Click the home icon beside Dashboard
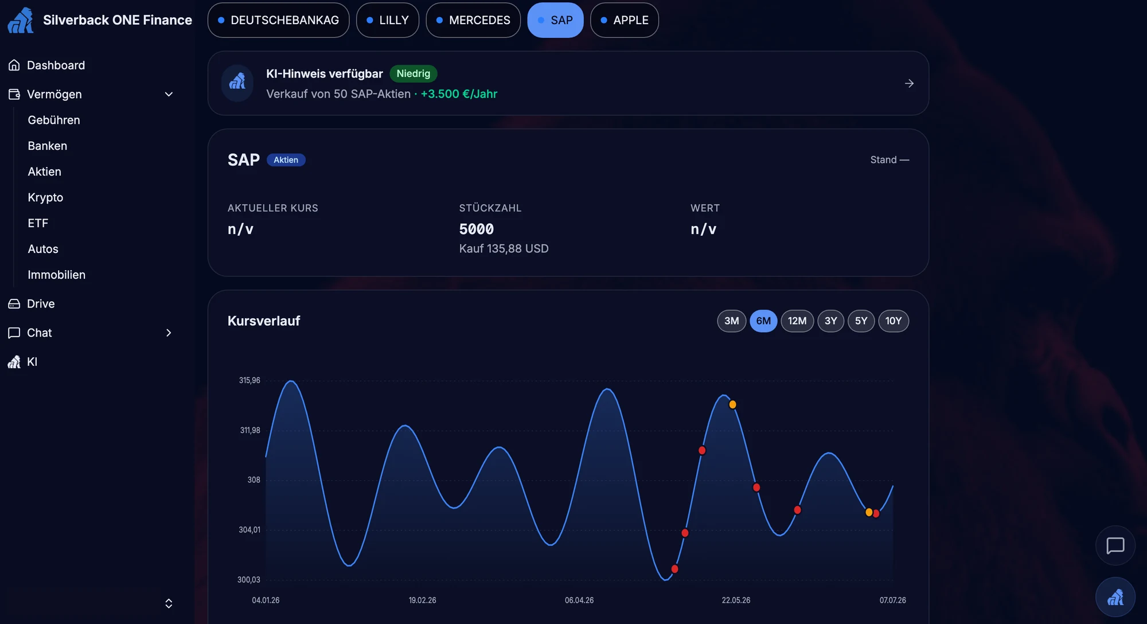Image resolution: width=1147 pixels, height=624 pixels. point(14,65)
